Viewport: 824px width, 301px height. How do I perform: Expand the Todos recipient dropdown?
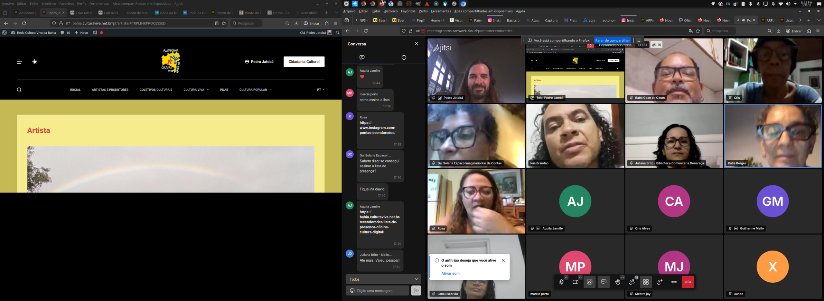(x=383, y=279)
